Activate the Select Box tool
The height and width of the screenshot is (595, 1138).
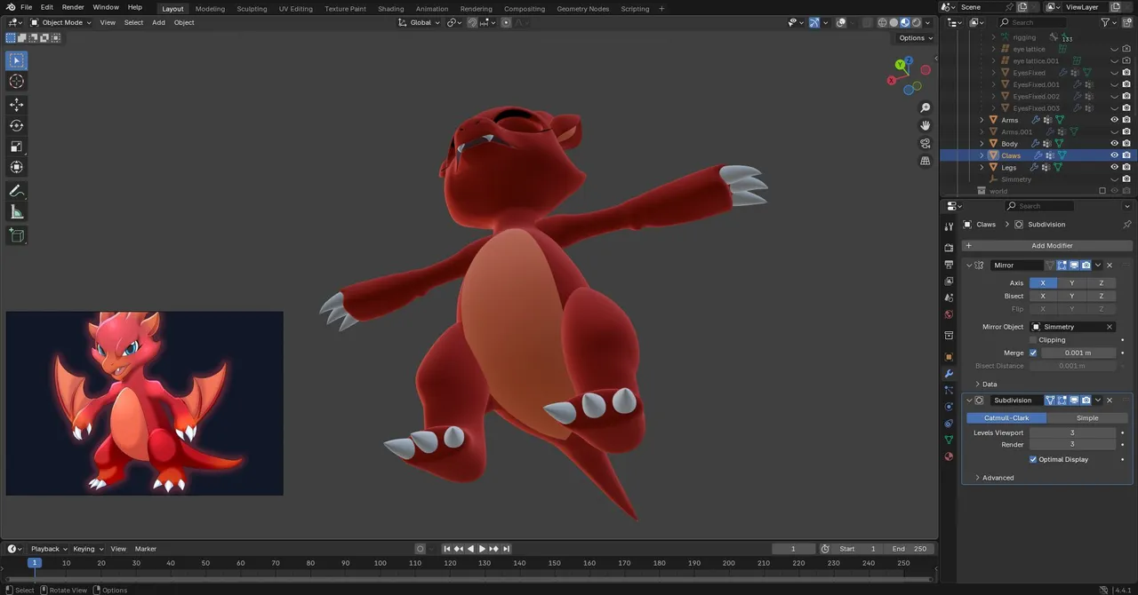click(x=17, y=60)
